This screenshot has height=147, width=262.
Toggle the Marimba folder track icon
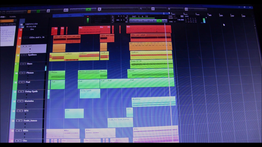pos(14,101)
